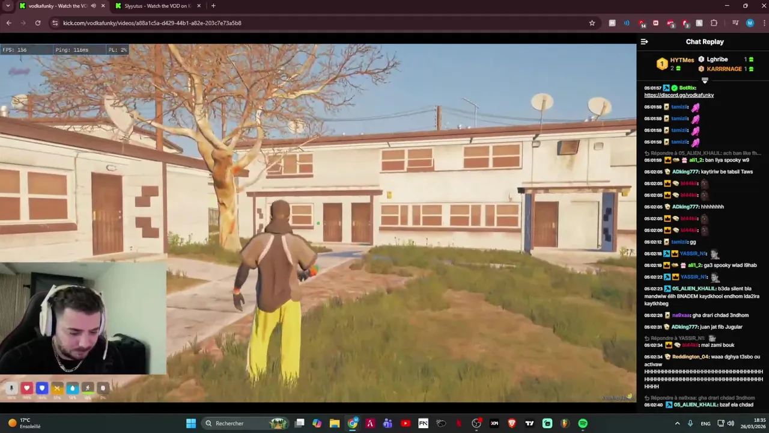
Task: Click username Reddington_04 in chat
Action: [690, 357]
